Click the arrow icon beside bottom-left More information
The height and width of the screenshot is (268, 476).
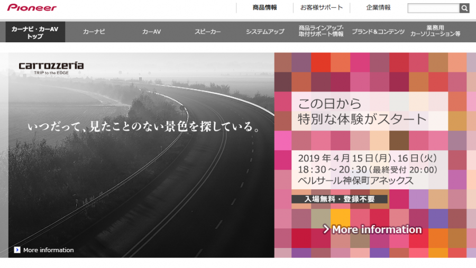coord(17,250)
